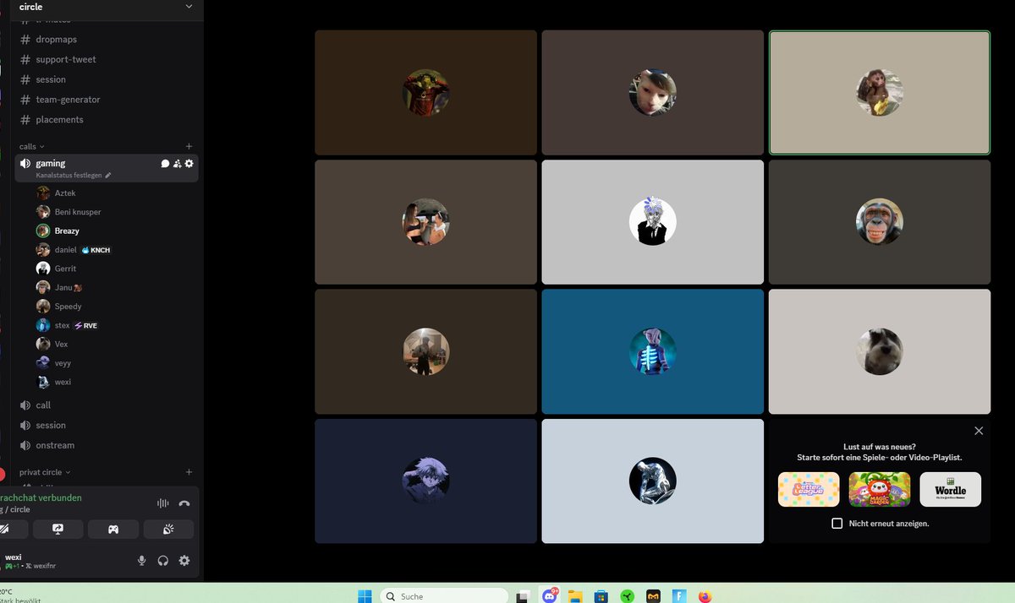Deafen with the headphones icon
1015x603 pixels.
(163, 561)
